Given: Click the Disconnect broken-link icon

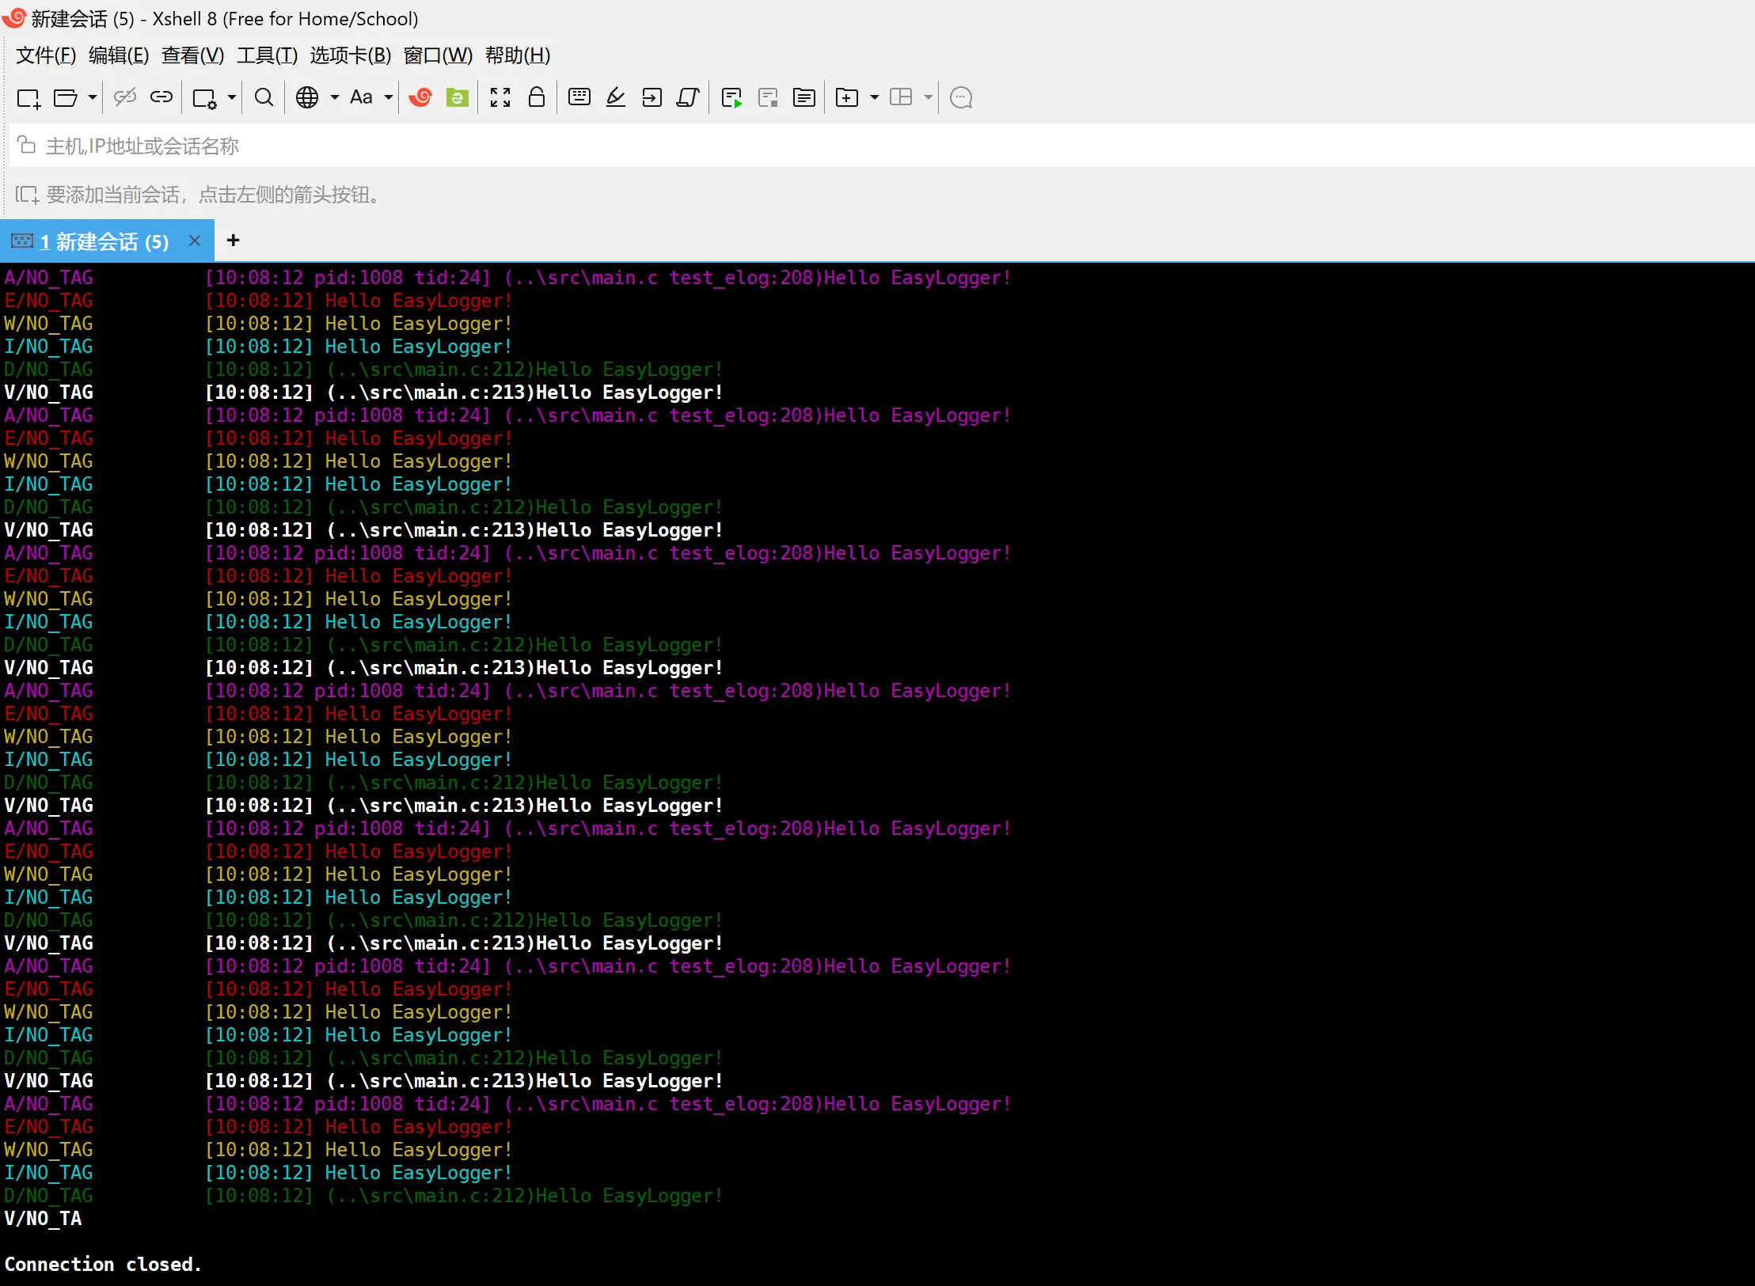Looking at the screenshot, I should (125, 97).
